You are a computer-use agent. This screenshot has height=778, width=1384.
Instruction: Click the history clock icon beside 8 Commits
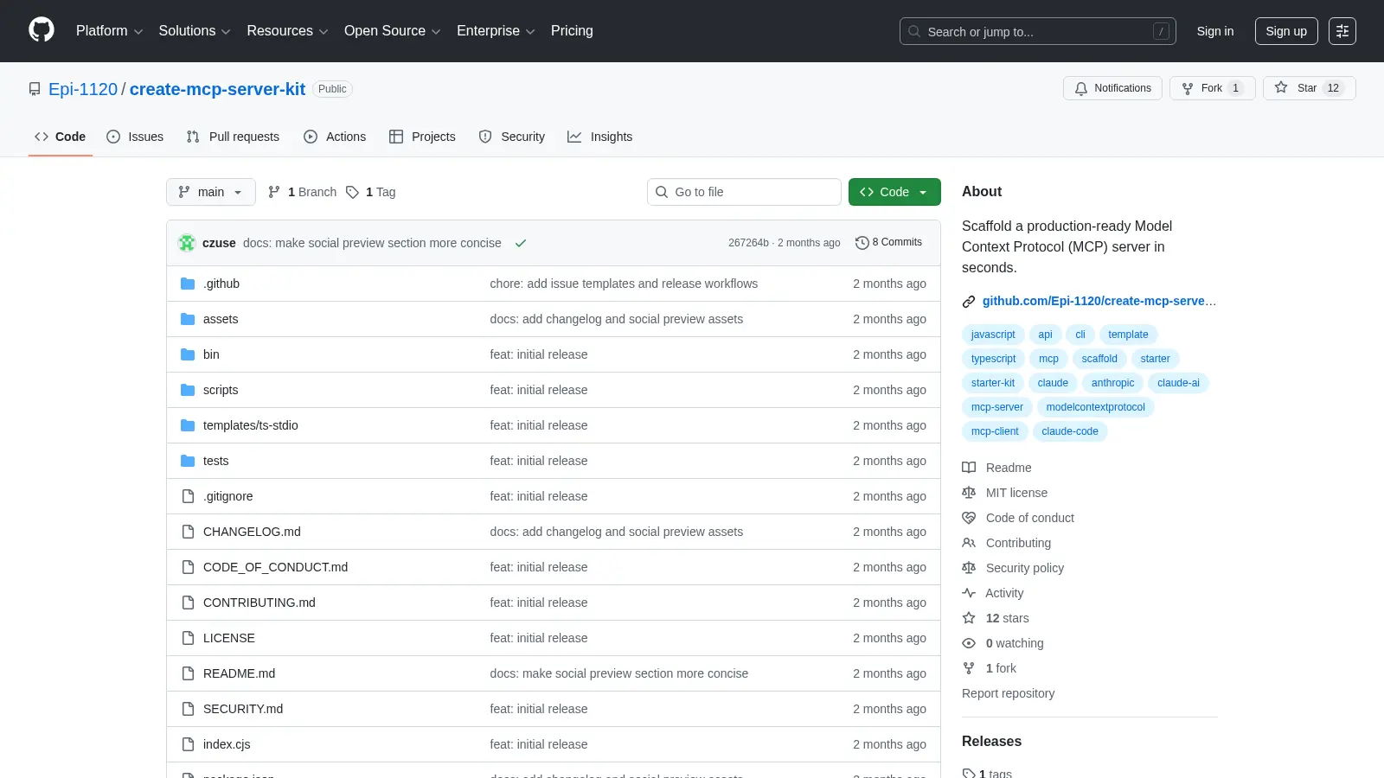point(862,243)
